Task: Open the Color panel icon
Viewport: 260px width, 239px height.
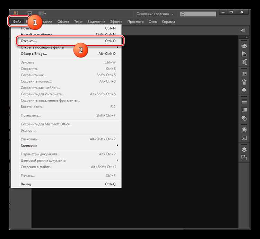Action: (x=244, y=46)
